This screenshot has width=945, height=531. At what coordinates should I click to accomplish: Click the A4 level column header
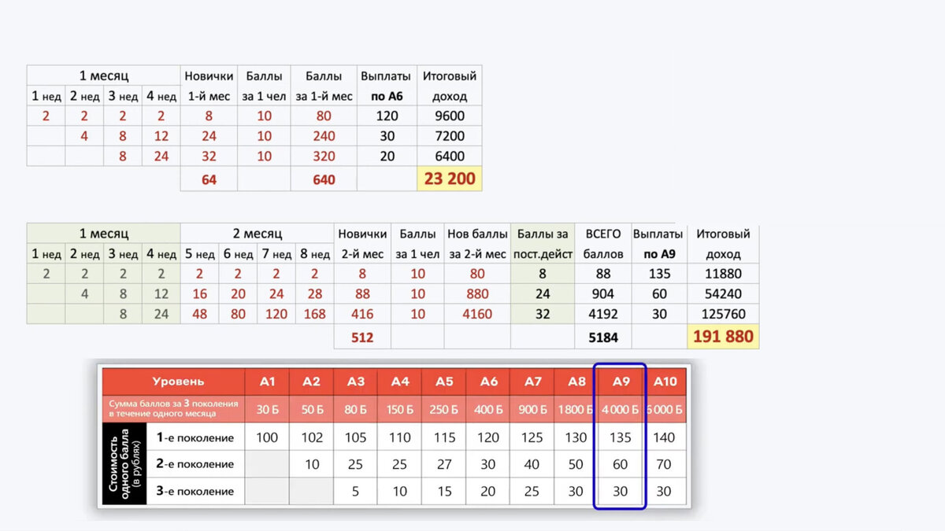click(399, 382)
